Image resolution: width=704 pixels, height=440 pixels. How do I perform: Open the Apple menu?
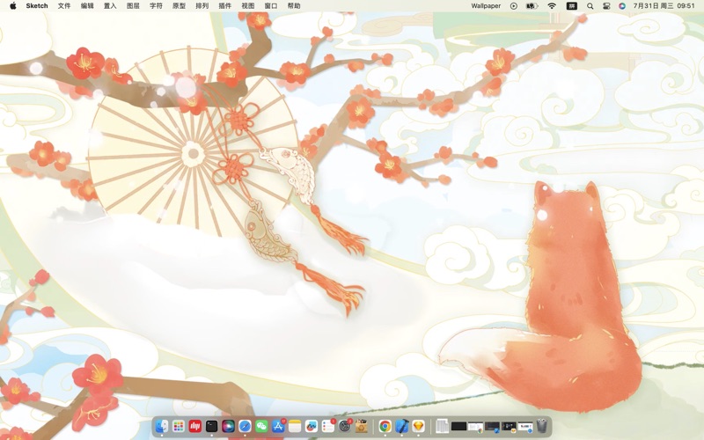(12, 5)
